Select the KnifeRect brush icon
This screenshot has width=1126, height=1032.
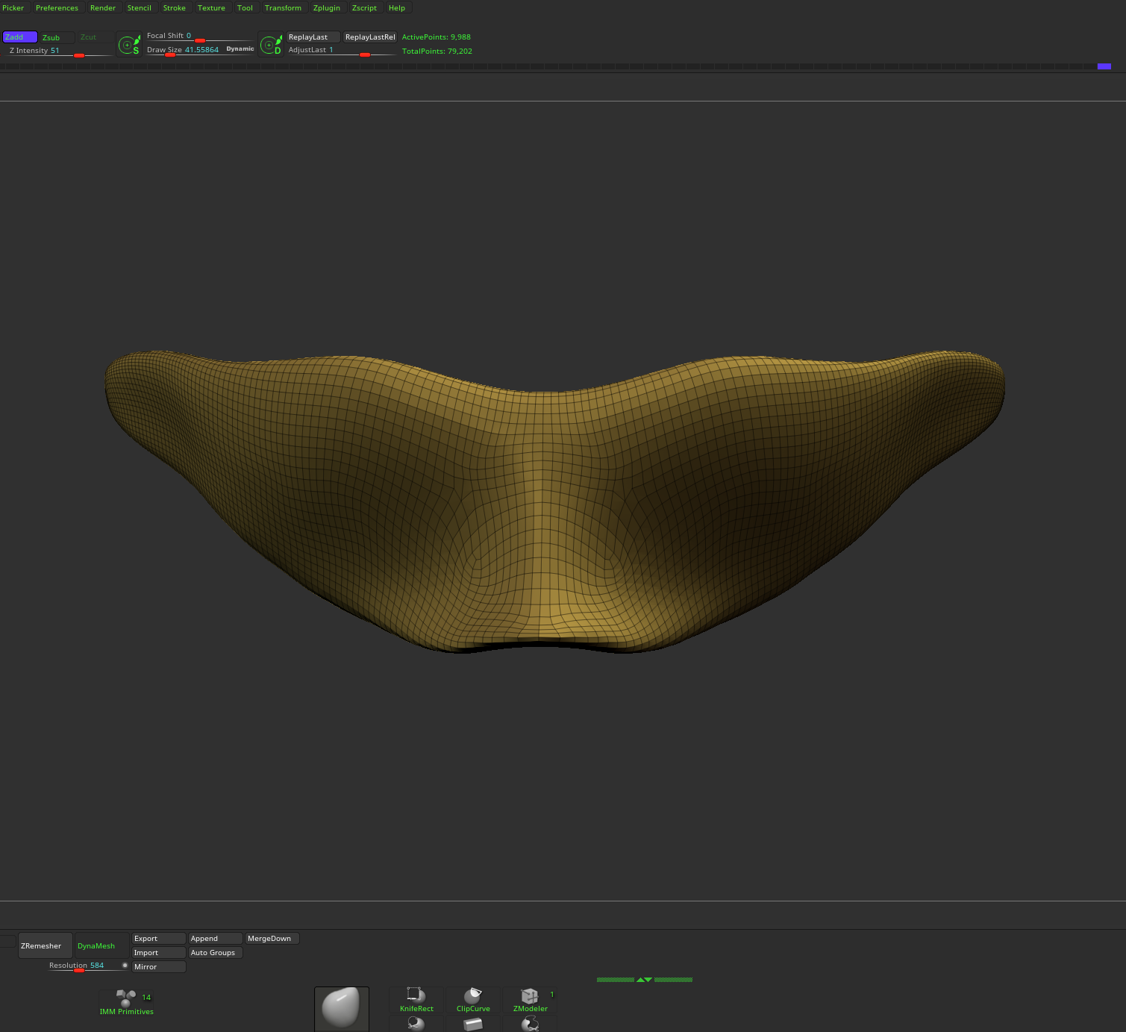tap(416, 995)
